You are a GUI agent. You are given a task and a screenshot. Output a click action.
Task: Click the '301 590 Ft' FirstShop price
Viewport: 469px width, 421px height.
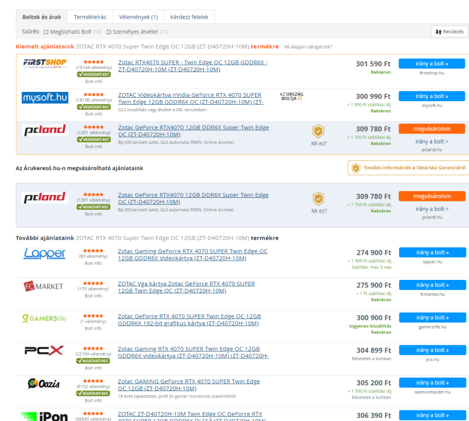[x=373, y=64]
